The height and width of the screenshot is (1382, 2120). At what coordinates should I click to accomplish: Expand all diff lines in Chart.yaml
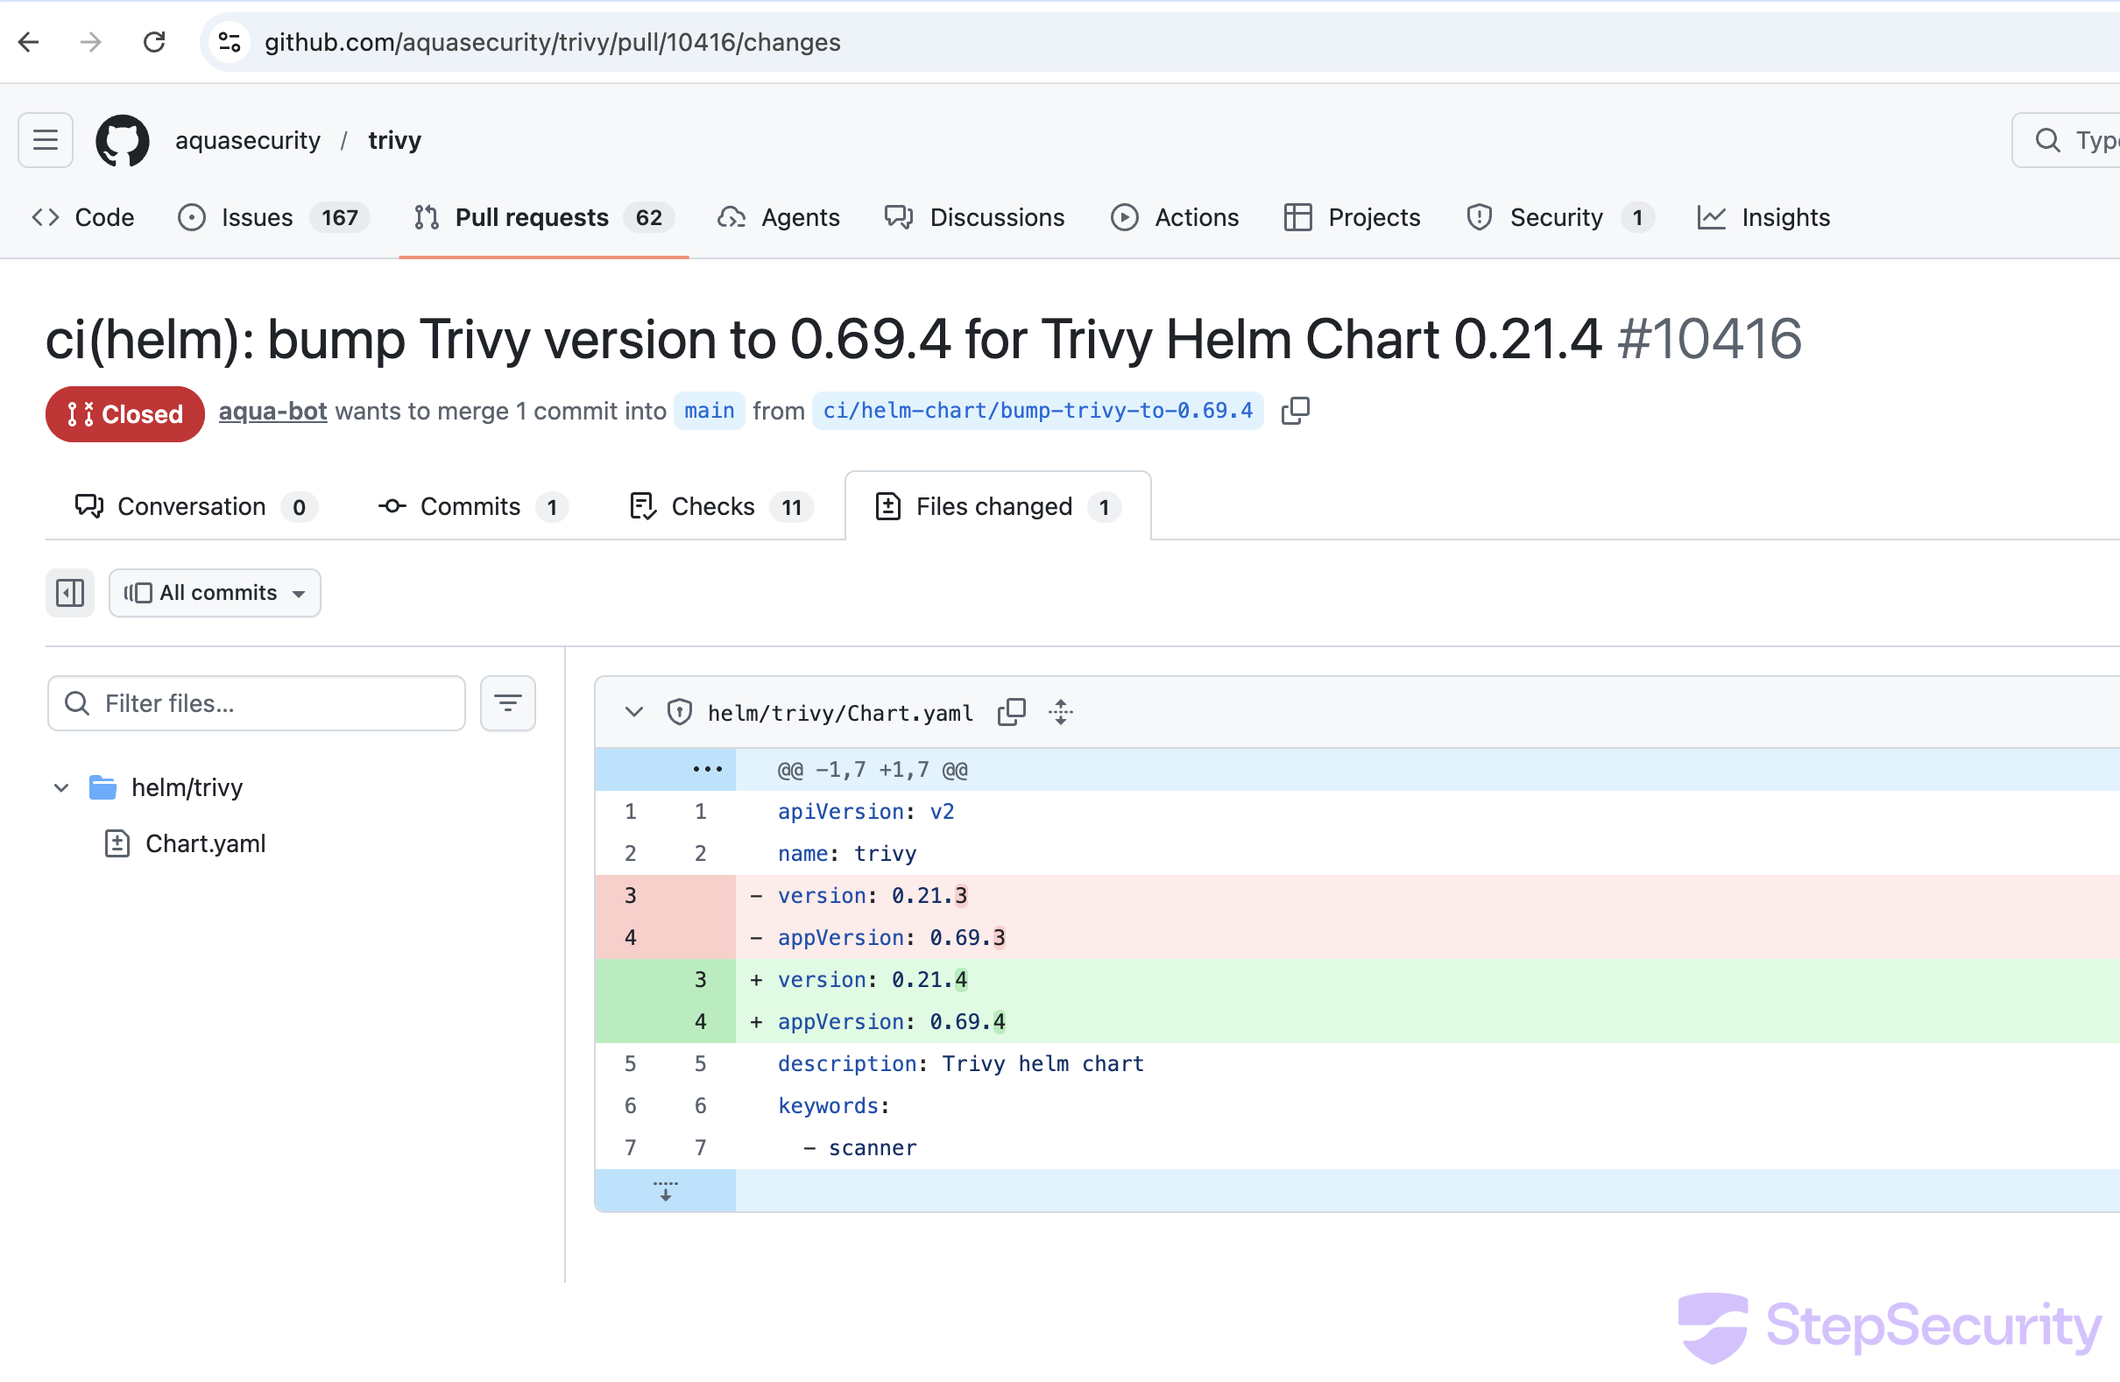1061,712
